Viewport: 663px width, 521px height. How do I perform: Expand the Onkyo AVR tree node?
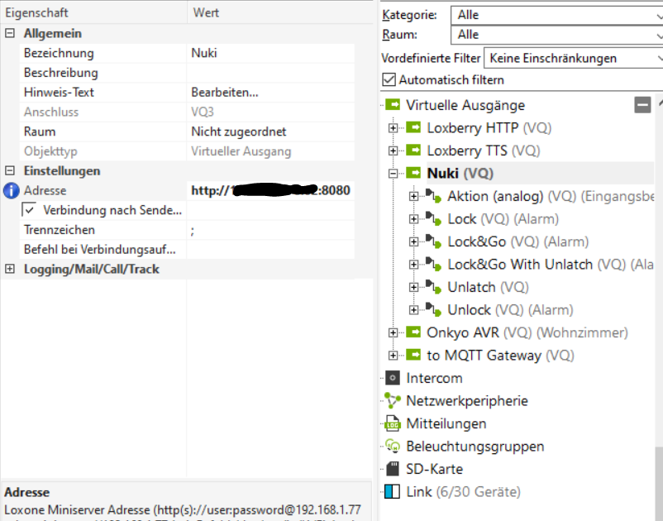[393, 332]
